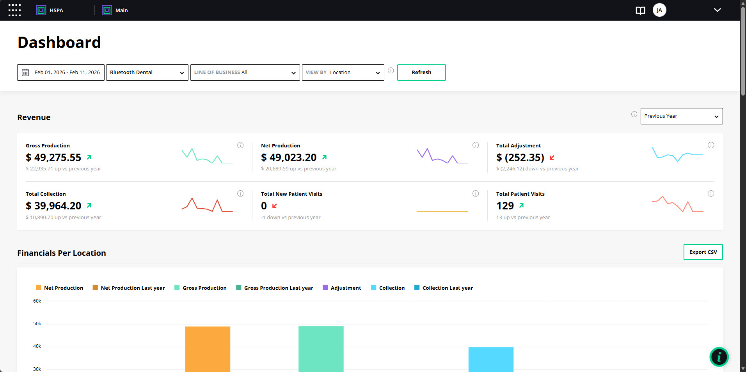Click the info icon next to Refresh button
The height and width of the screenshot is (372, 746).
pyautogui.click(x=391, y=71)
